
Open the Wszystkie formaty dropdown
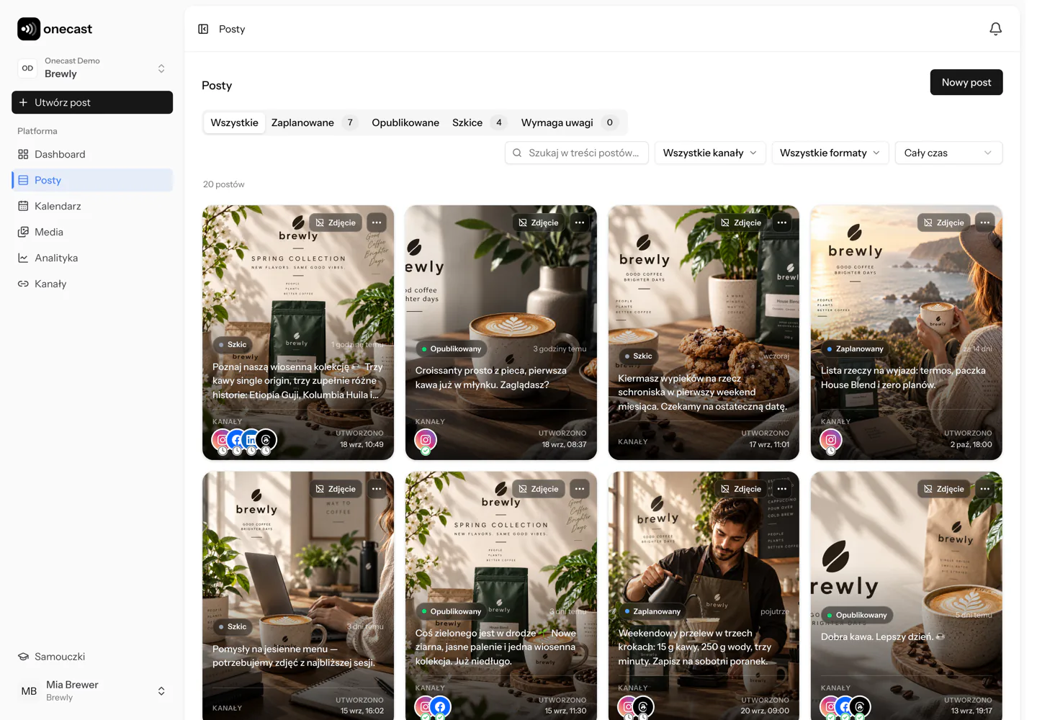[x=830, y=153]
